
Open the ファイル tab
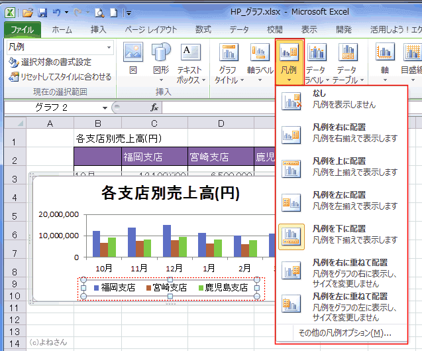(23, 29)
